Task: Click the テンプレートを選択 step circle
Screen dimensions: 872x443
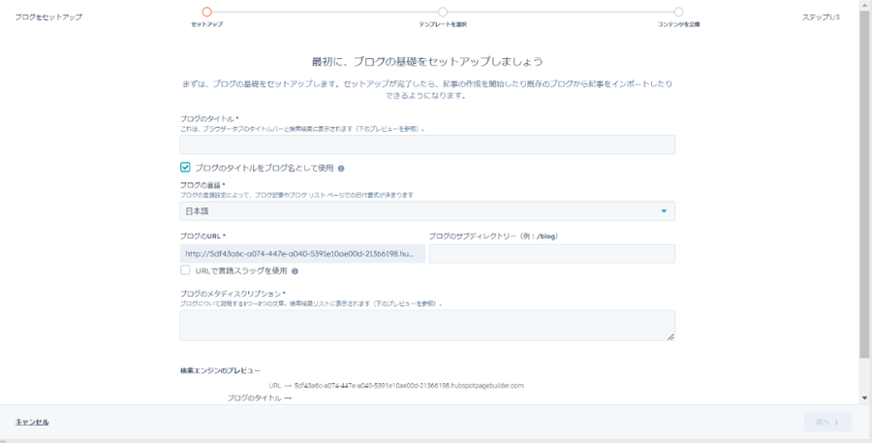Action: [443, 12]
